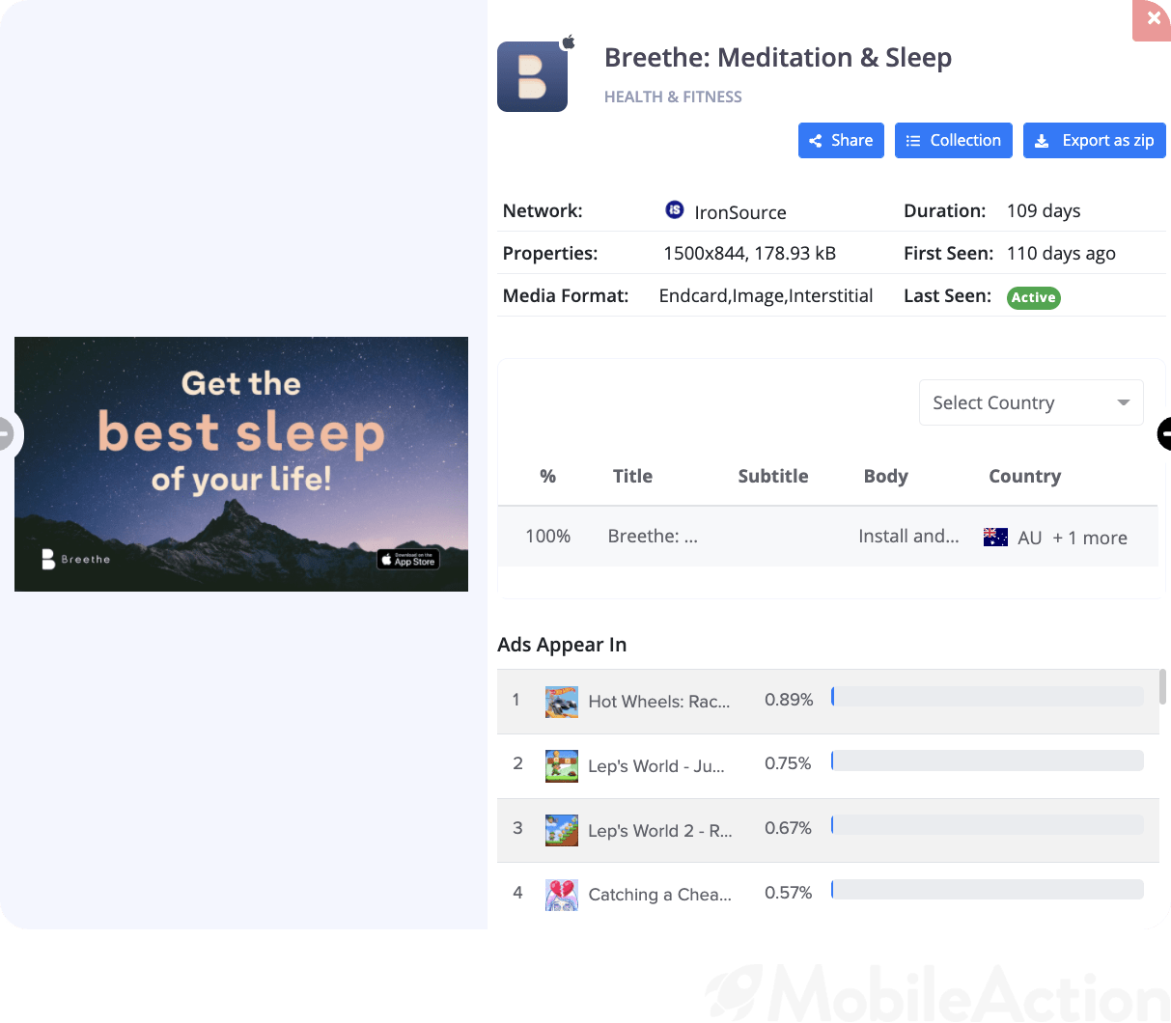Click the Breethe: Meditation & Sleep title
Screen dimensions: 1171x1023
[778, 58]
